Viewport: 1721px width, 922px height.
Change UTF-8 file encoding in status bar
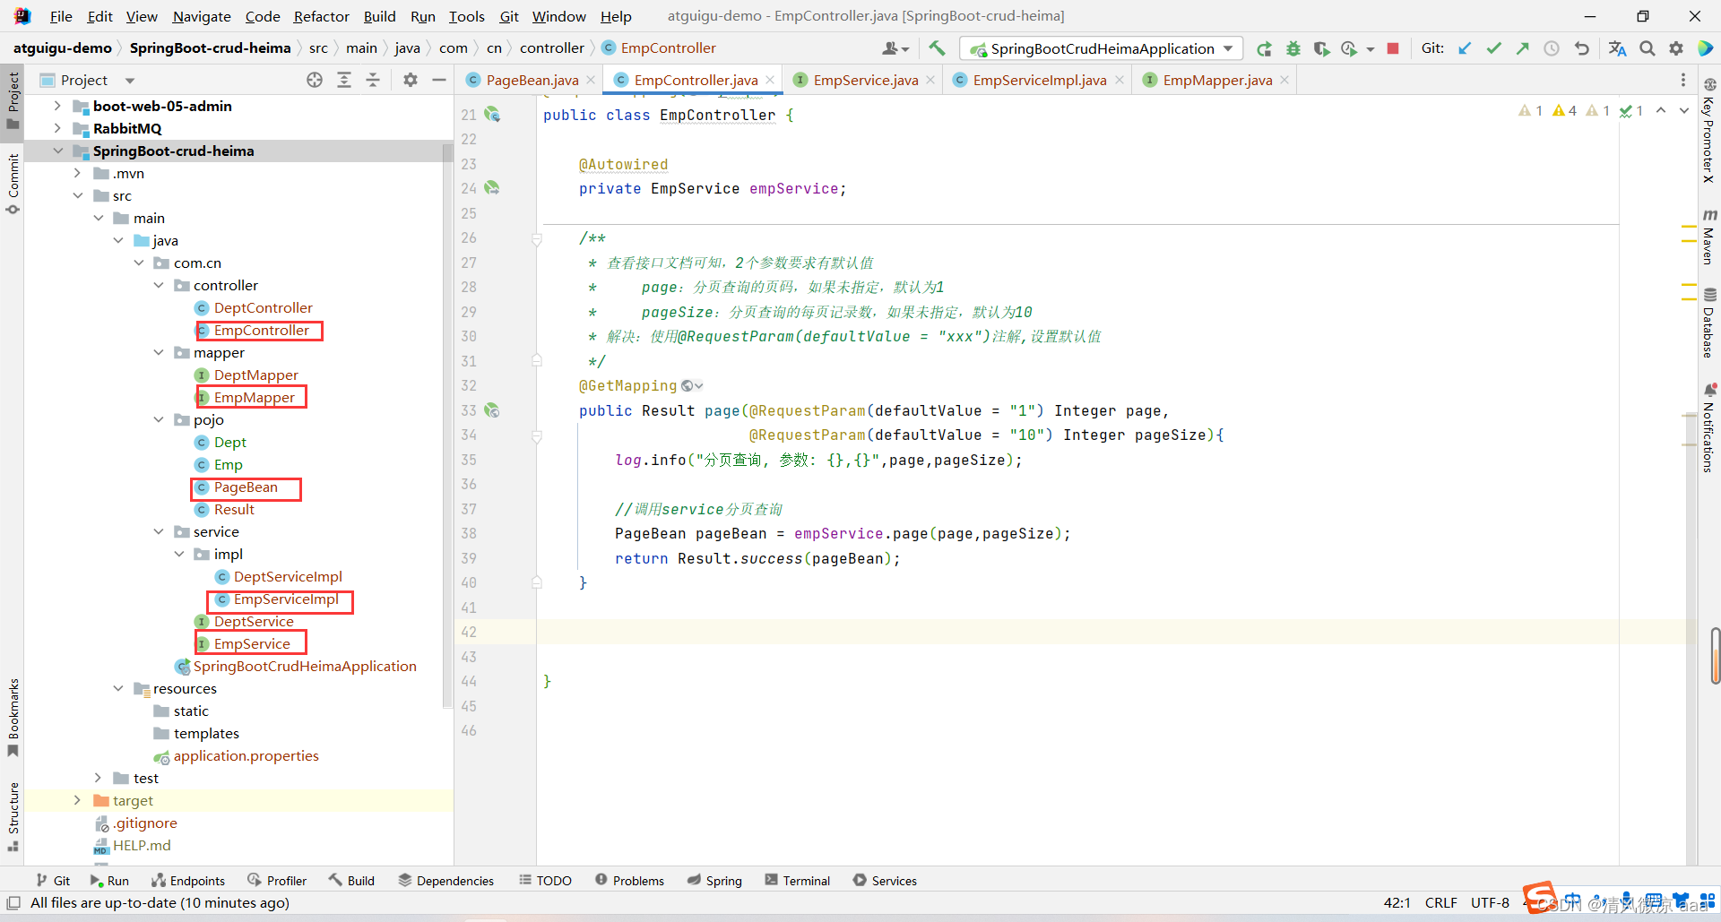(x=1490, y=903)
